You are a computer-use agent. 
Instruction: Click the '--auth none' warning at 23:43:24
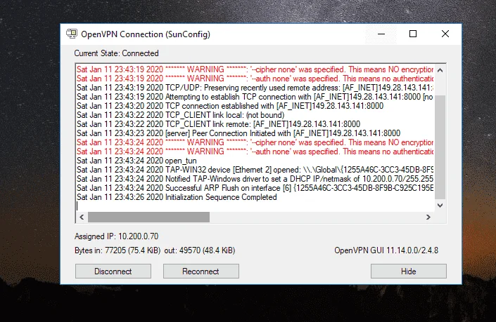pos(255,152)
